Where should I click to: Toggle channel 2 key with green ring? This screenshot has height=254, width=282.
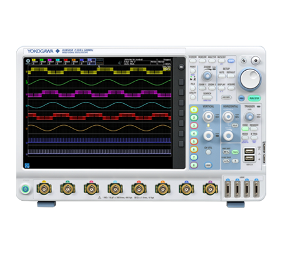pyautogui.click(x=194, y=118)
